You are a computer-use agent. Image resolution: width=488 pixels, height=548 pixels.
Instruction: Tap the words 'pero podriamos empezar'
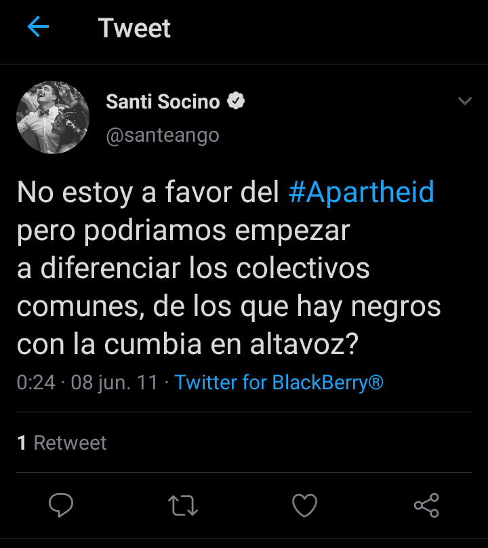point(183,231)
